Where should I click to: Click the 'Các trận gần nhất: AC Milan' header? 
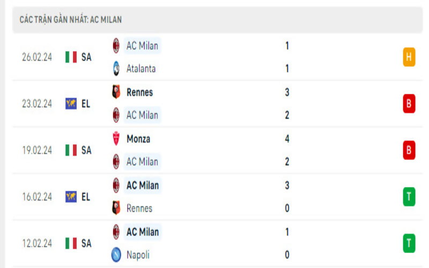(x=71, y=20)
